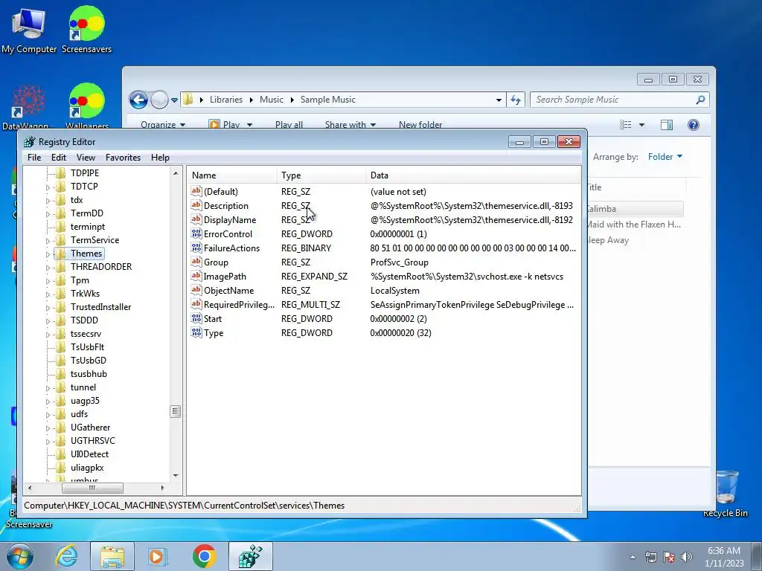Open the volume speaker tray icon
Screen dimensions: 762x571
click(x=687, y=557)
